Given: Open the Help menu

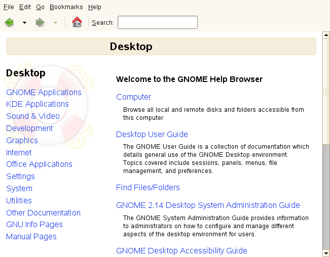Looking at the screenshot, I should tap(94, 7).
